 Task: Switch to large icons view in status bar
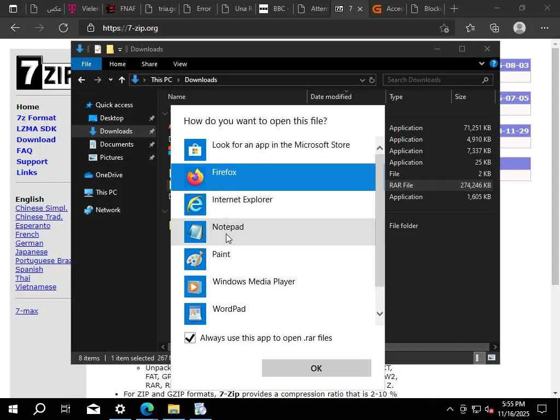(492, 358)
